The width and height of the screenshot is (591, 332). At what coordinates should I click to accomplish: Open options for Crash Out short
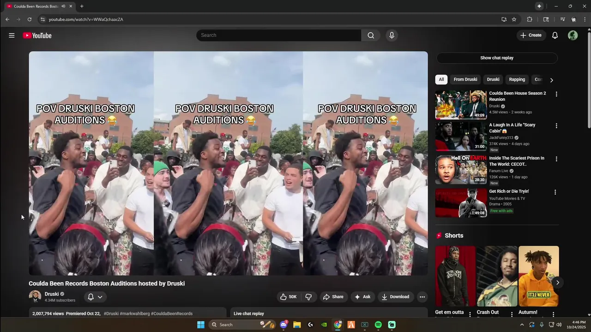512,314
